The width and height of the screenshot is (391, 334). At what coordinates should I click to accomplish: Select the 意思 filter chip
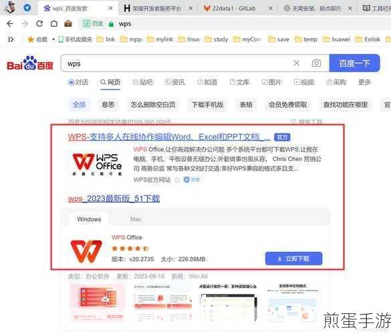click(x=108, y=104)
